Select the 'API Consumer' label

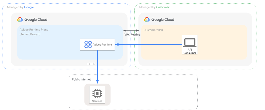pos(190,51)
